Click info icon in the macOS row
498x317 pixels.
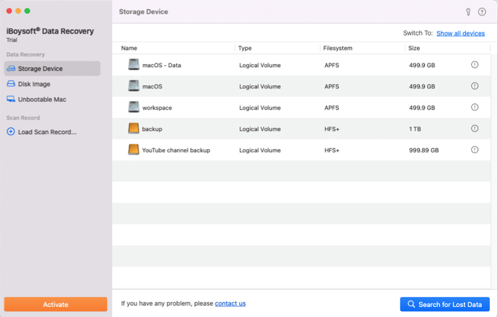coord(474,86)
